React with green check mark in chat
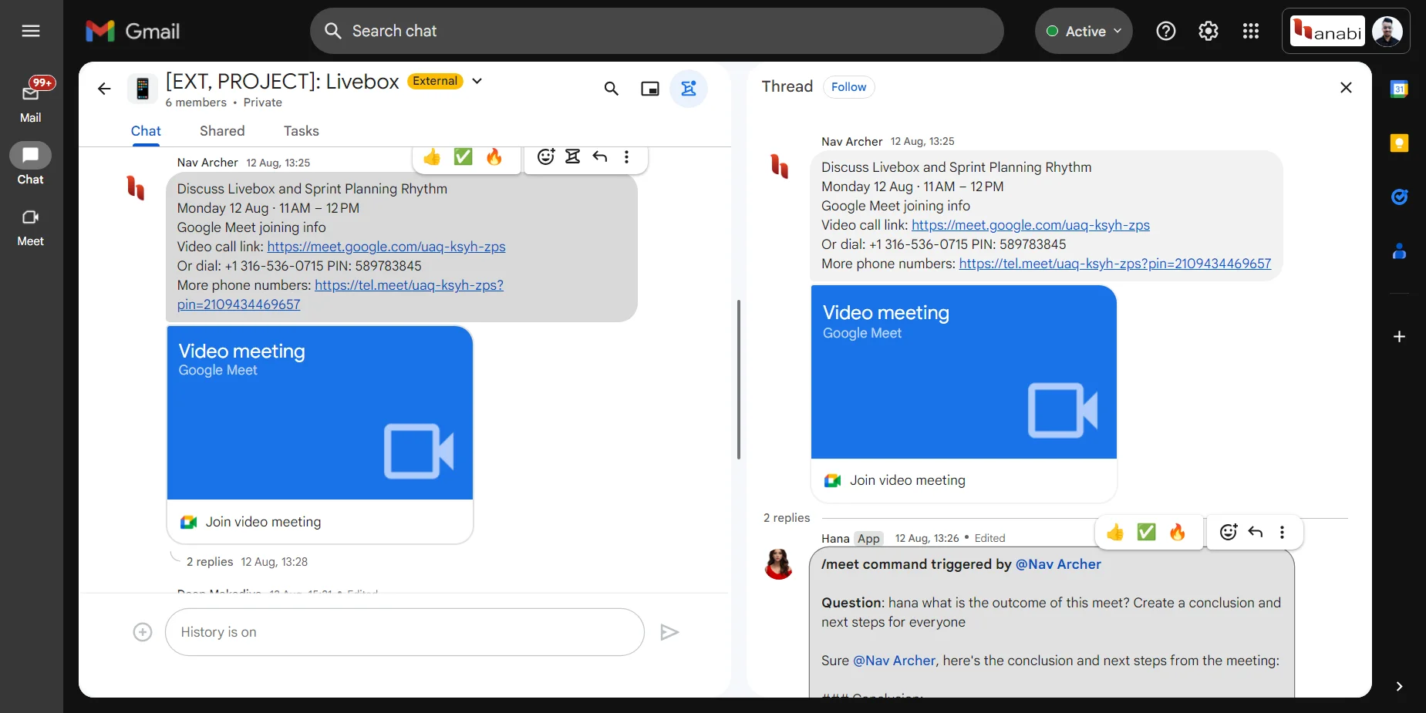 point(463,157)
